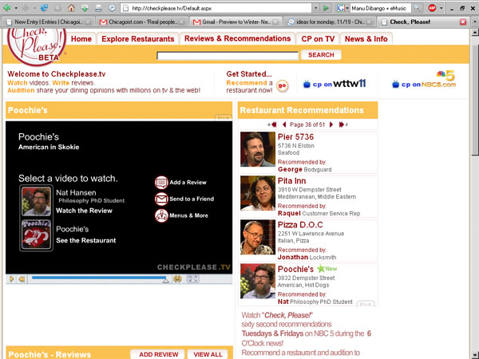Click the site search text field
479x359 pixels.
[x=228, y=56]
